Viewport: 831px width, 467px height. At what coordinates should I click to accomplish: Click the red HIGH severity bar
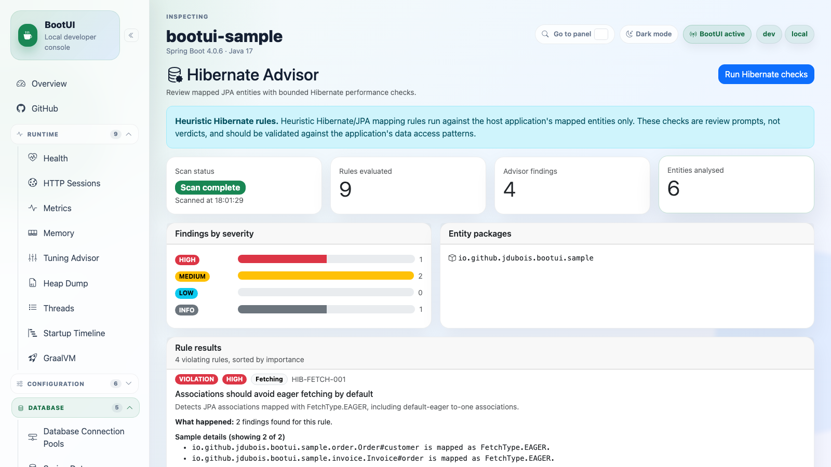click(282, 259)
